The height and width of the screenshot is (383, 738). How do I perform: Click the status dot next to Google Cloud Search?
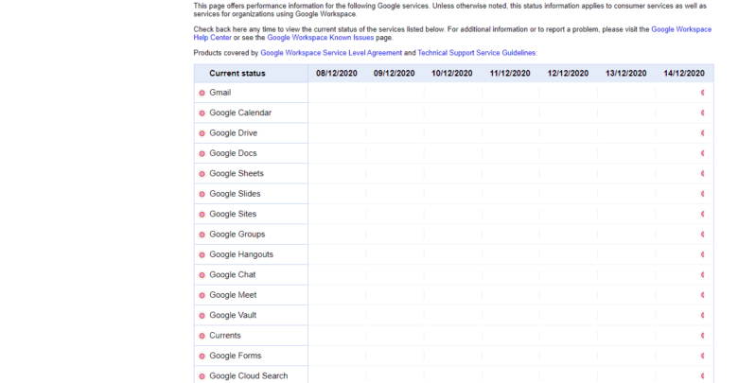tap(202, 376)
